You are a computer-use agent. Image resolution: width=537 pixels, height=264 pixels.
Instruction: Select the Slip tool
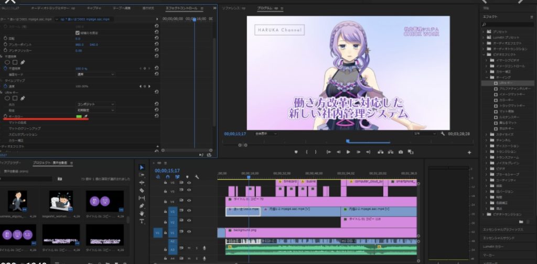[142, 198]
